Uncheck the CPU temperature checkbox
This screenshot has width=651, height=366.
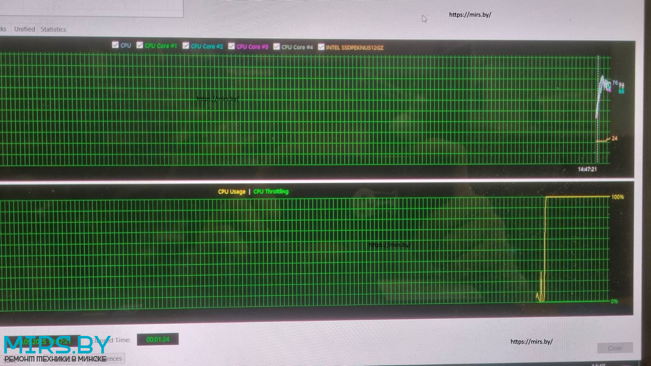(115, 45)
